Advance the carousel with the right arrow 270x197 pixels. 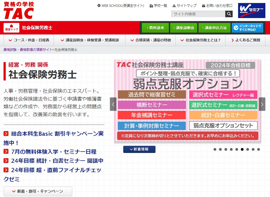pos(262,104)
